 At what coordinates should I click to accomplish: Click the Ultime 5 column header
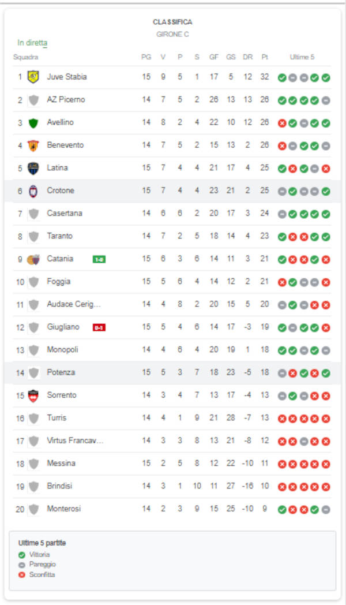coord(302,57)
